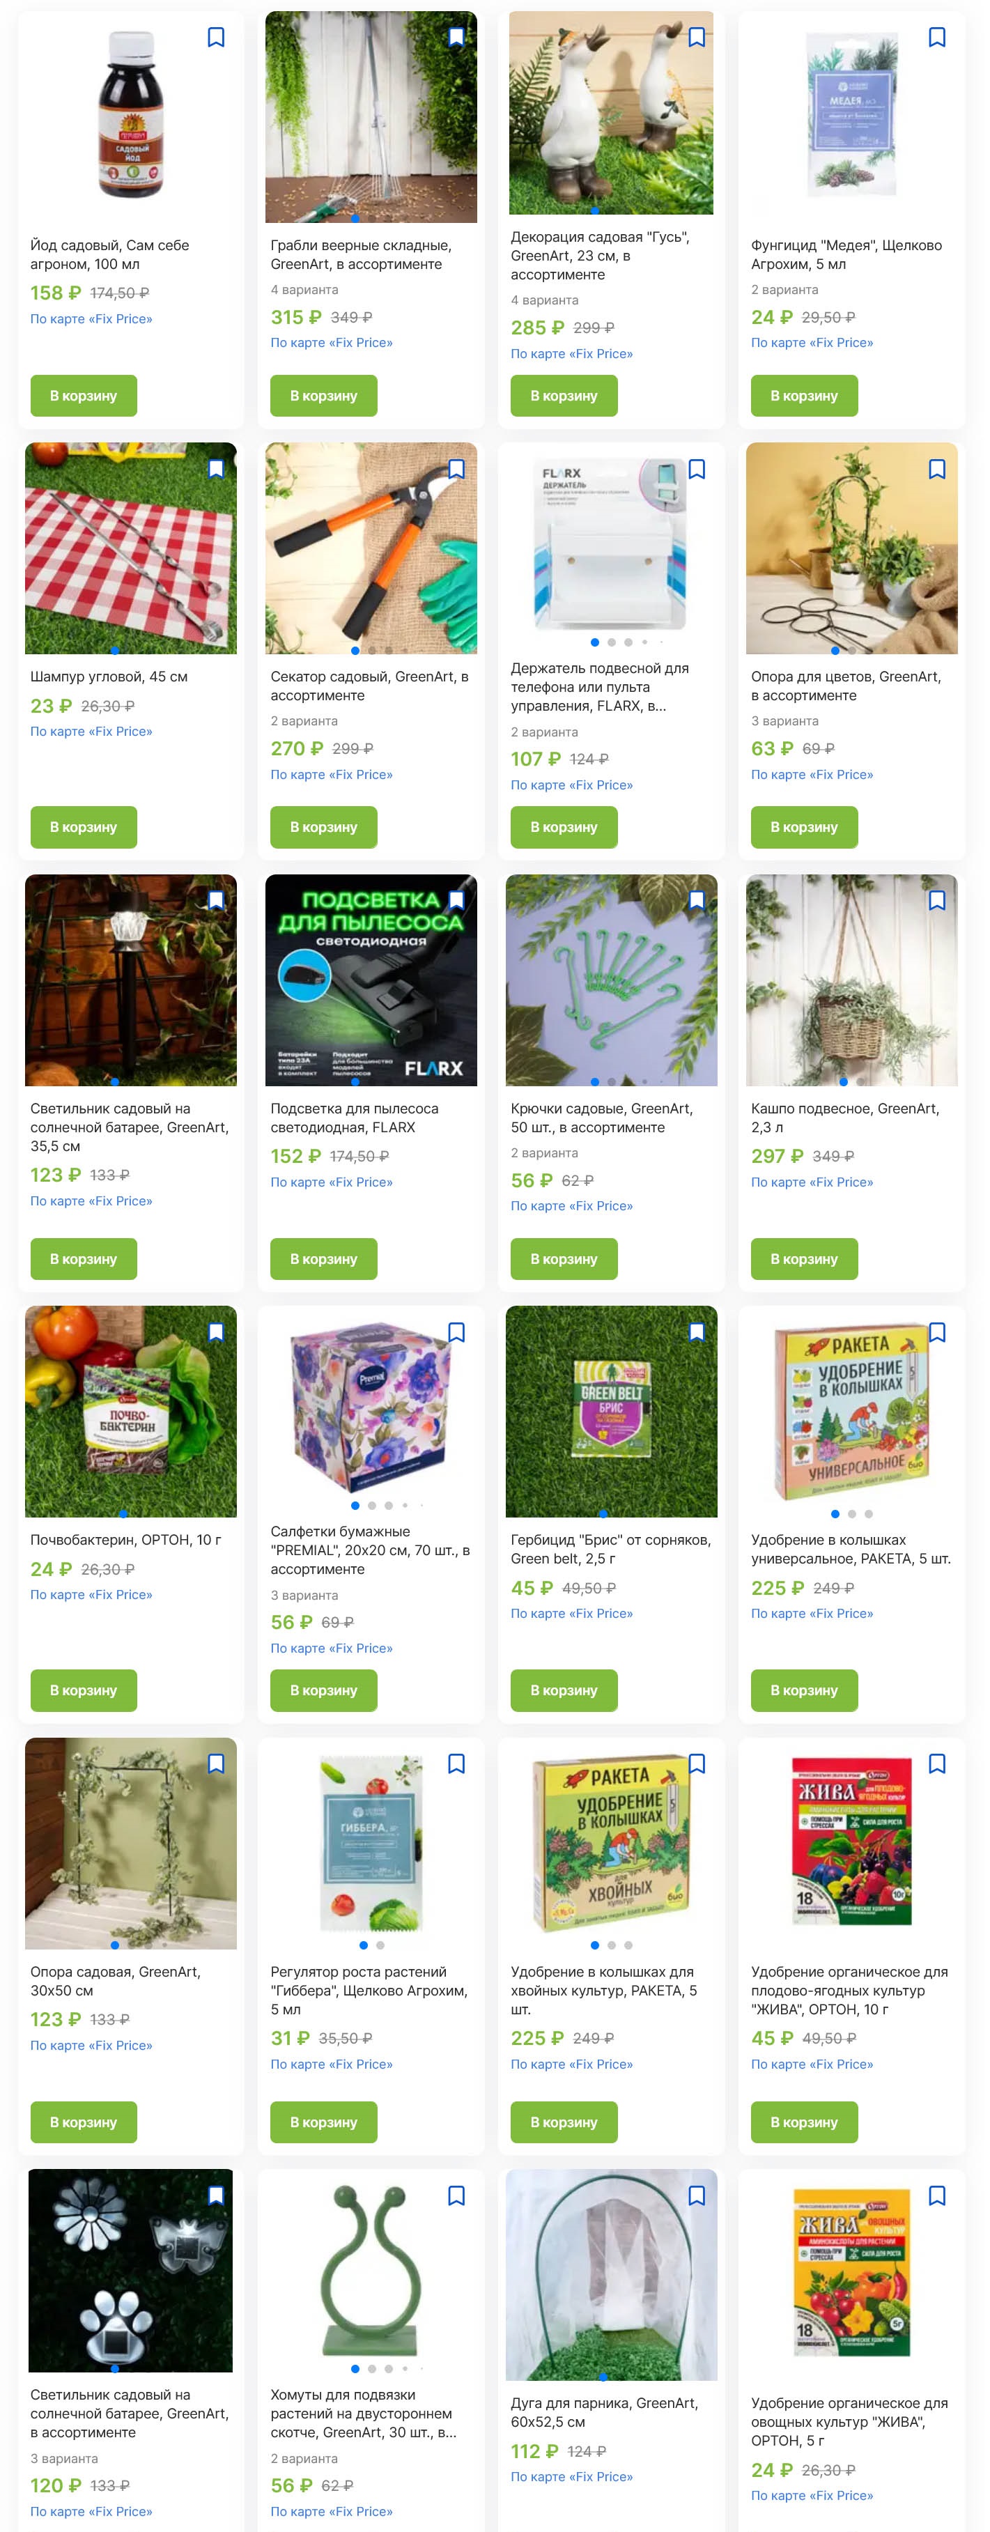990x2532 pixels.
Task: Show second image of Держатель подвесной FLARX
Action: [612, 642]
